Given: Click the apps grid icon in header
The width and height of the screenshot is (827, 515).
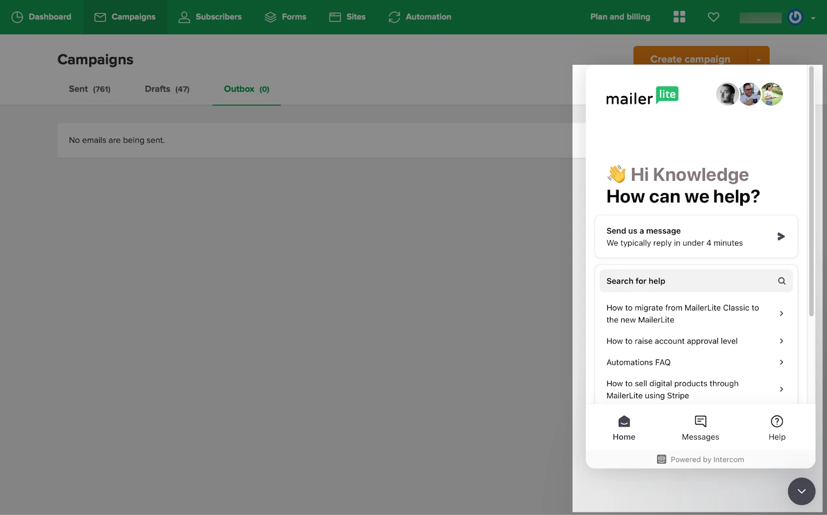Looking at the screenshot, I should 679,17.
